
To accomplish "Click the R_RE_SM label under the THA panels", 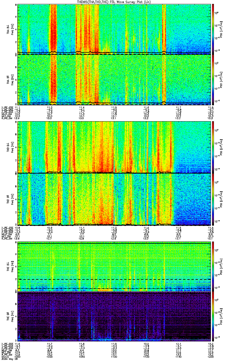I will point(7,119).
